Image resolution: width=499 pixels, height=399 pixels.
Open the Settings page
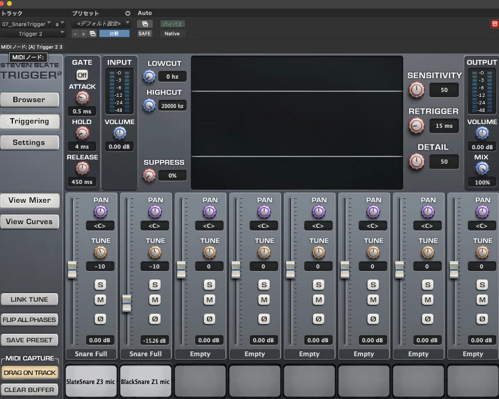29,143
